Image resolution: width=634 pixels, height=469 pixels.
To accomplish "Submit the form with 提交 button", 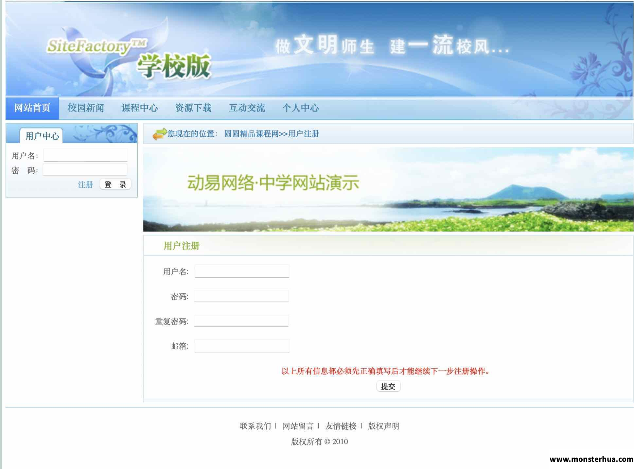I will pyautogui.click(x=388, y=386).
